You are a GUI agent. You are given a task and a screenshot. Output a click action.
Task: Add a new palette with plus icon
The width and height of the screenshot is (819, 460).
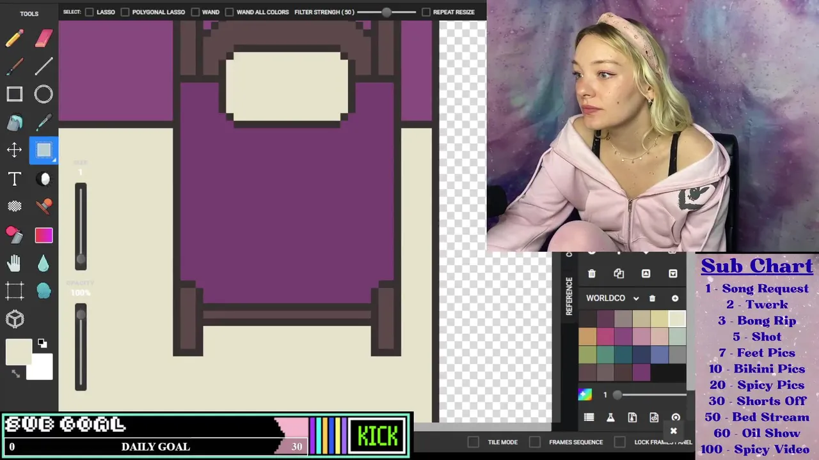675,298
